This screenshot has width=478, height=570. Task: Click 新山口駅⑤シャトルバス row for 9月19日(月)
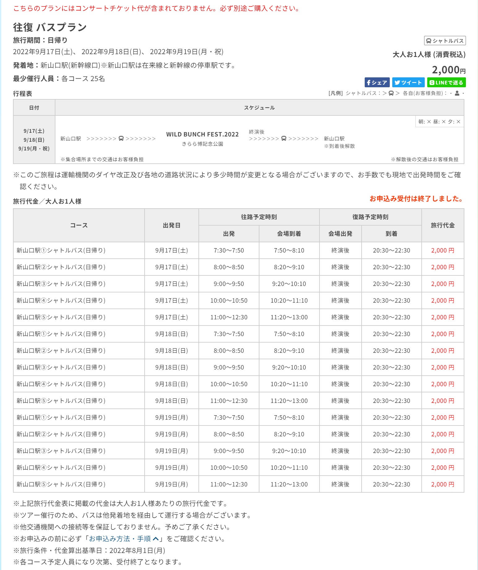point(239,484)
